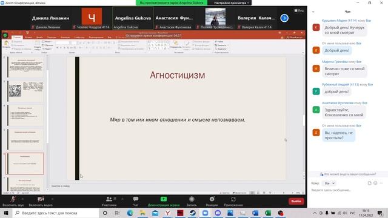Viewport: 388px width, 218px height.
Task: Open Discord from the taskbar
Action: (218, 213)
